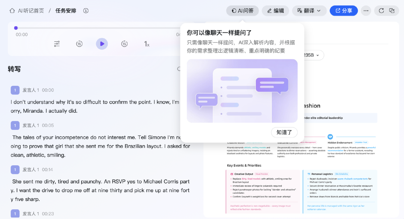404x219 pixels.
Task: Open audio settings sliders icon
Action: [x=57, y=44]
